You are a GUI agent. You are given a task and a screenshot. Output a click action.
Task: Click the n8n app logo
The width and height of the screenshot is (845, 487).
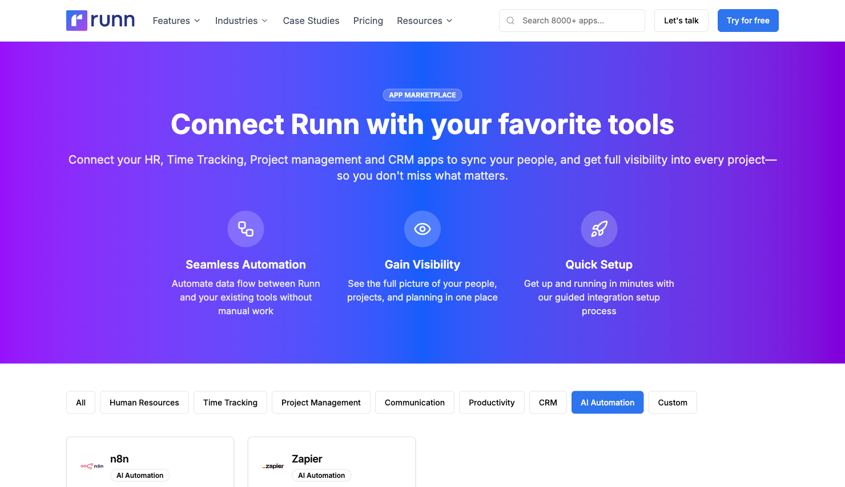92,466
